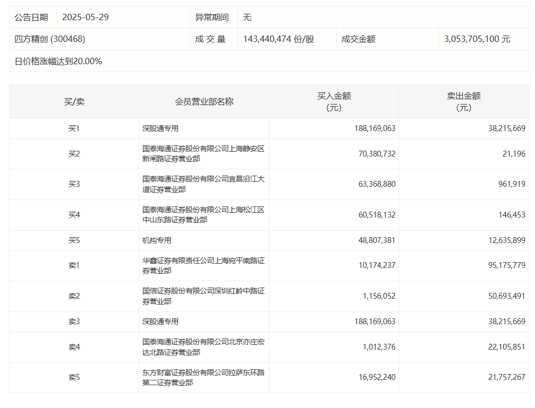Click the announcement date value 2025-05-29

(86, 17)
